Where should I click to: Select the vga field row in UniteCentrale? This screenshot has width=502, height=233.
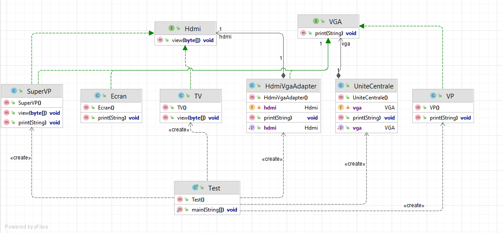367,108
